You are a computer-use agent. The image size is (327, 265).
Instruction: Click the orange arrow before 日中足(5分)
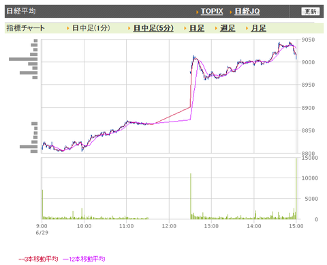tap(129, 29)
